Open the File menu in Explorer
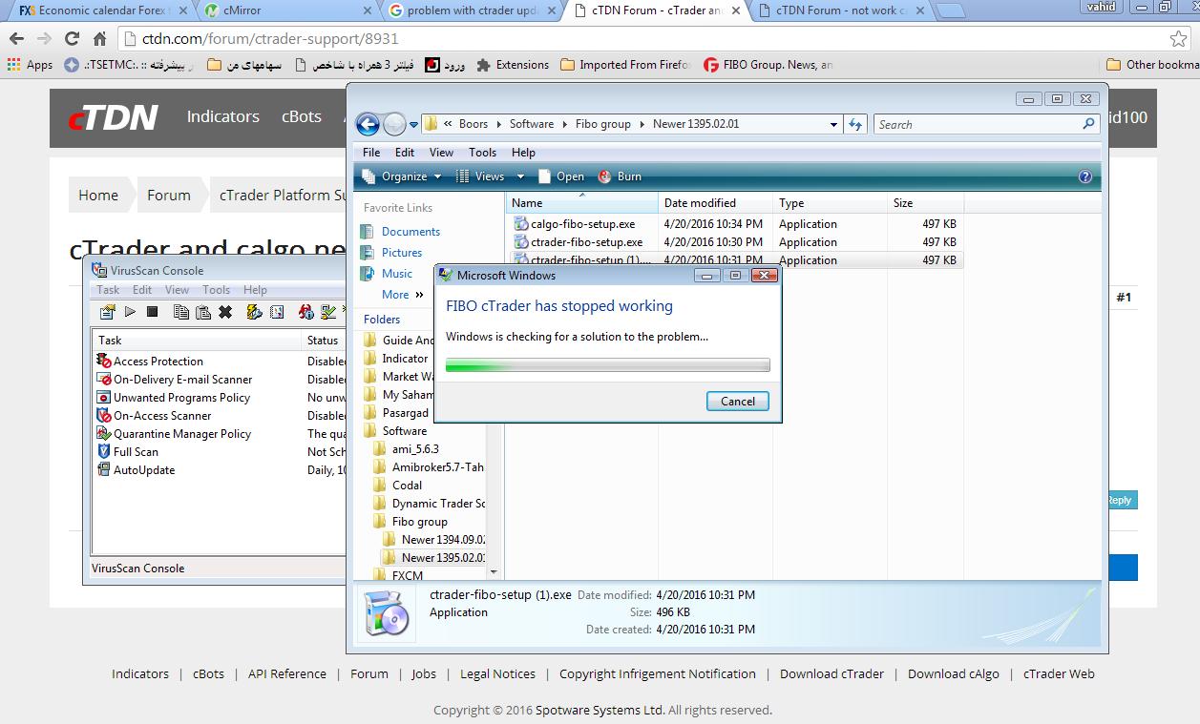 coord(371,152)
